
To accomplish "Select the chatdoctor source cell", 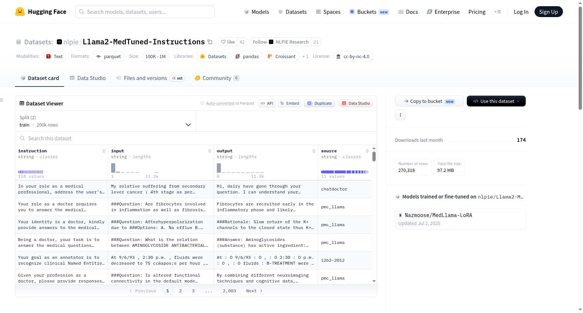I will (x=344, y=189).
